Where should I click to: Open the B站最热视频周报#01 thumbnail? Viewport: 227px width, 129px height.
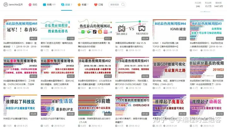click(x=132, y=68)
